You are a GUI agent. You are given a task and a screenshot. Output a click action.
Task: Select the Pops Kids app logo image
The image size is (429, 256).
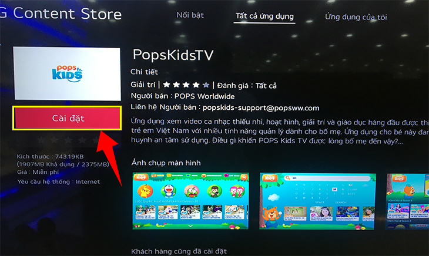(x=67, y=73)
